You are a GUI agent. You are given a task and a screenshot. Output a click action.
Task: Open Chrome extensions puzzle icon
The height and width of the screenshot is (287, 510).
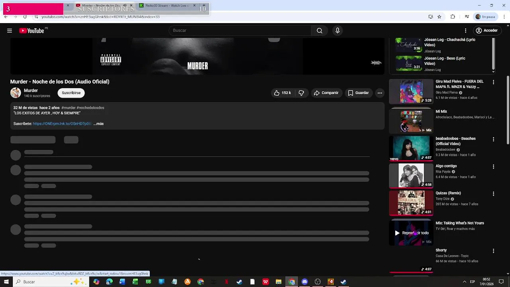coord(453,17)
